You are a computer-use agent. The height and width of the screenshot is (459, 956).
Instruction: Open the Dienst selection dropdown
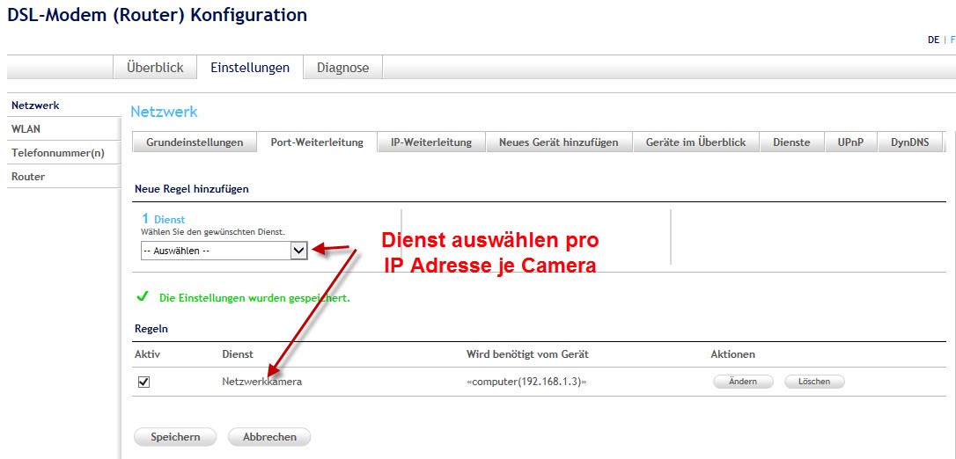click(216, 251)
